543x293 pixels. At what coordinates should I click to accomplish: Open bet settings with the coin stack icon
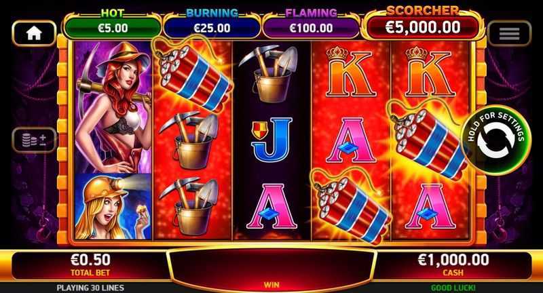pyautogui.click(x=34, y=140)
